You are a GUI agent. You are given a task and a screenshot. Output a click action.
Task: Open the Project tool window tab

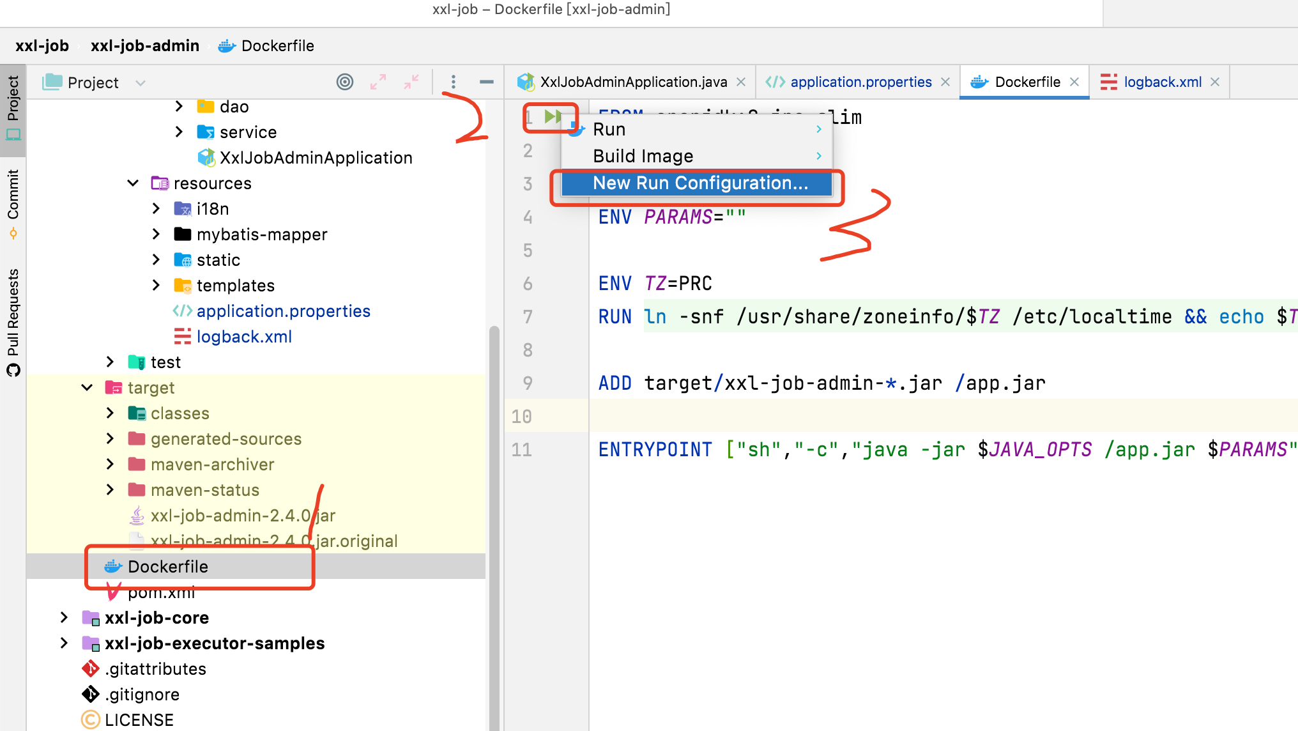point(13,109)
